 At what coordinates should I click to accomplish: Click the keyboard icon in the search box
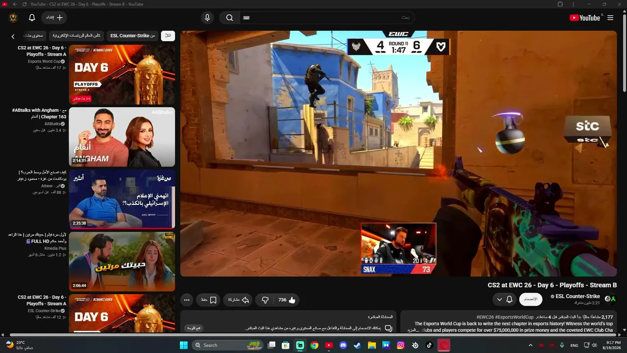(x=246, y=18)
